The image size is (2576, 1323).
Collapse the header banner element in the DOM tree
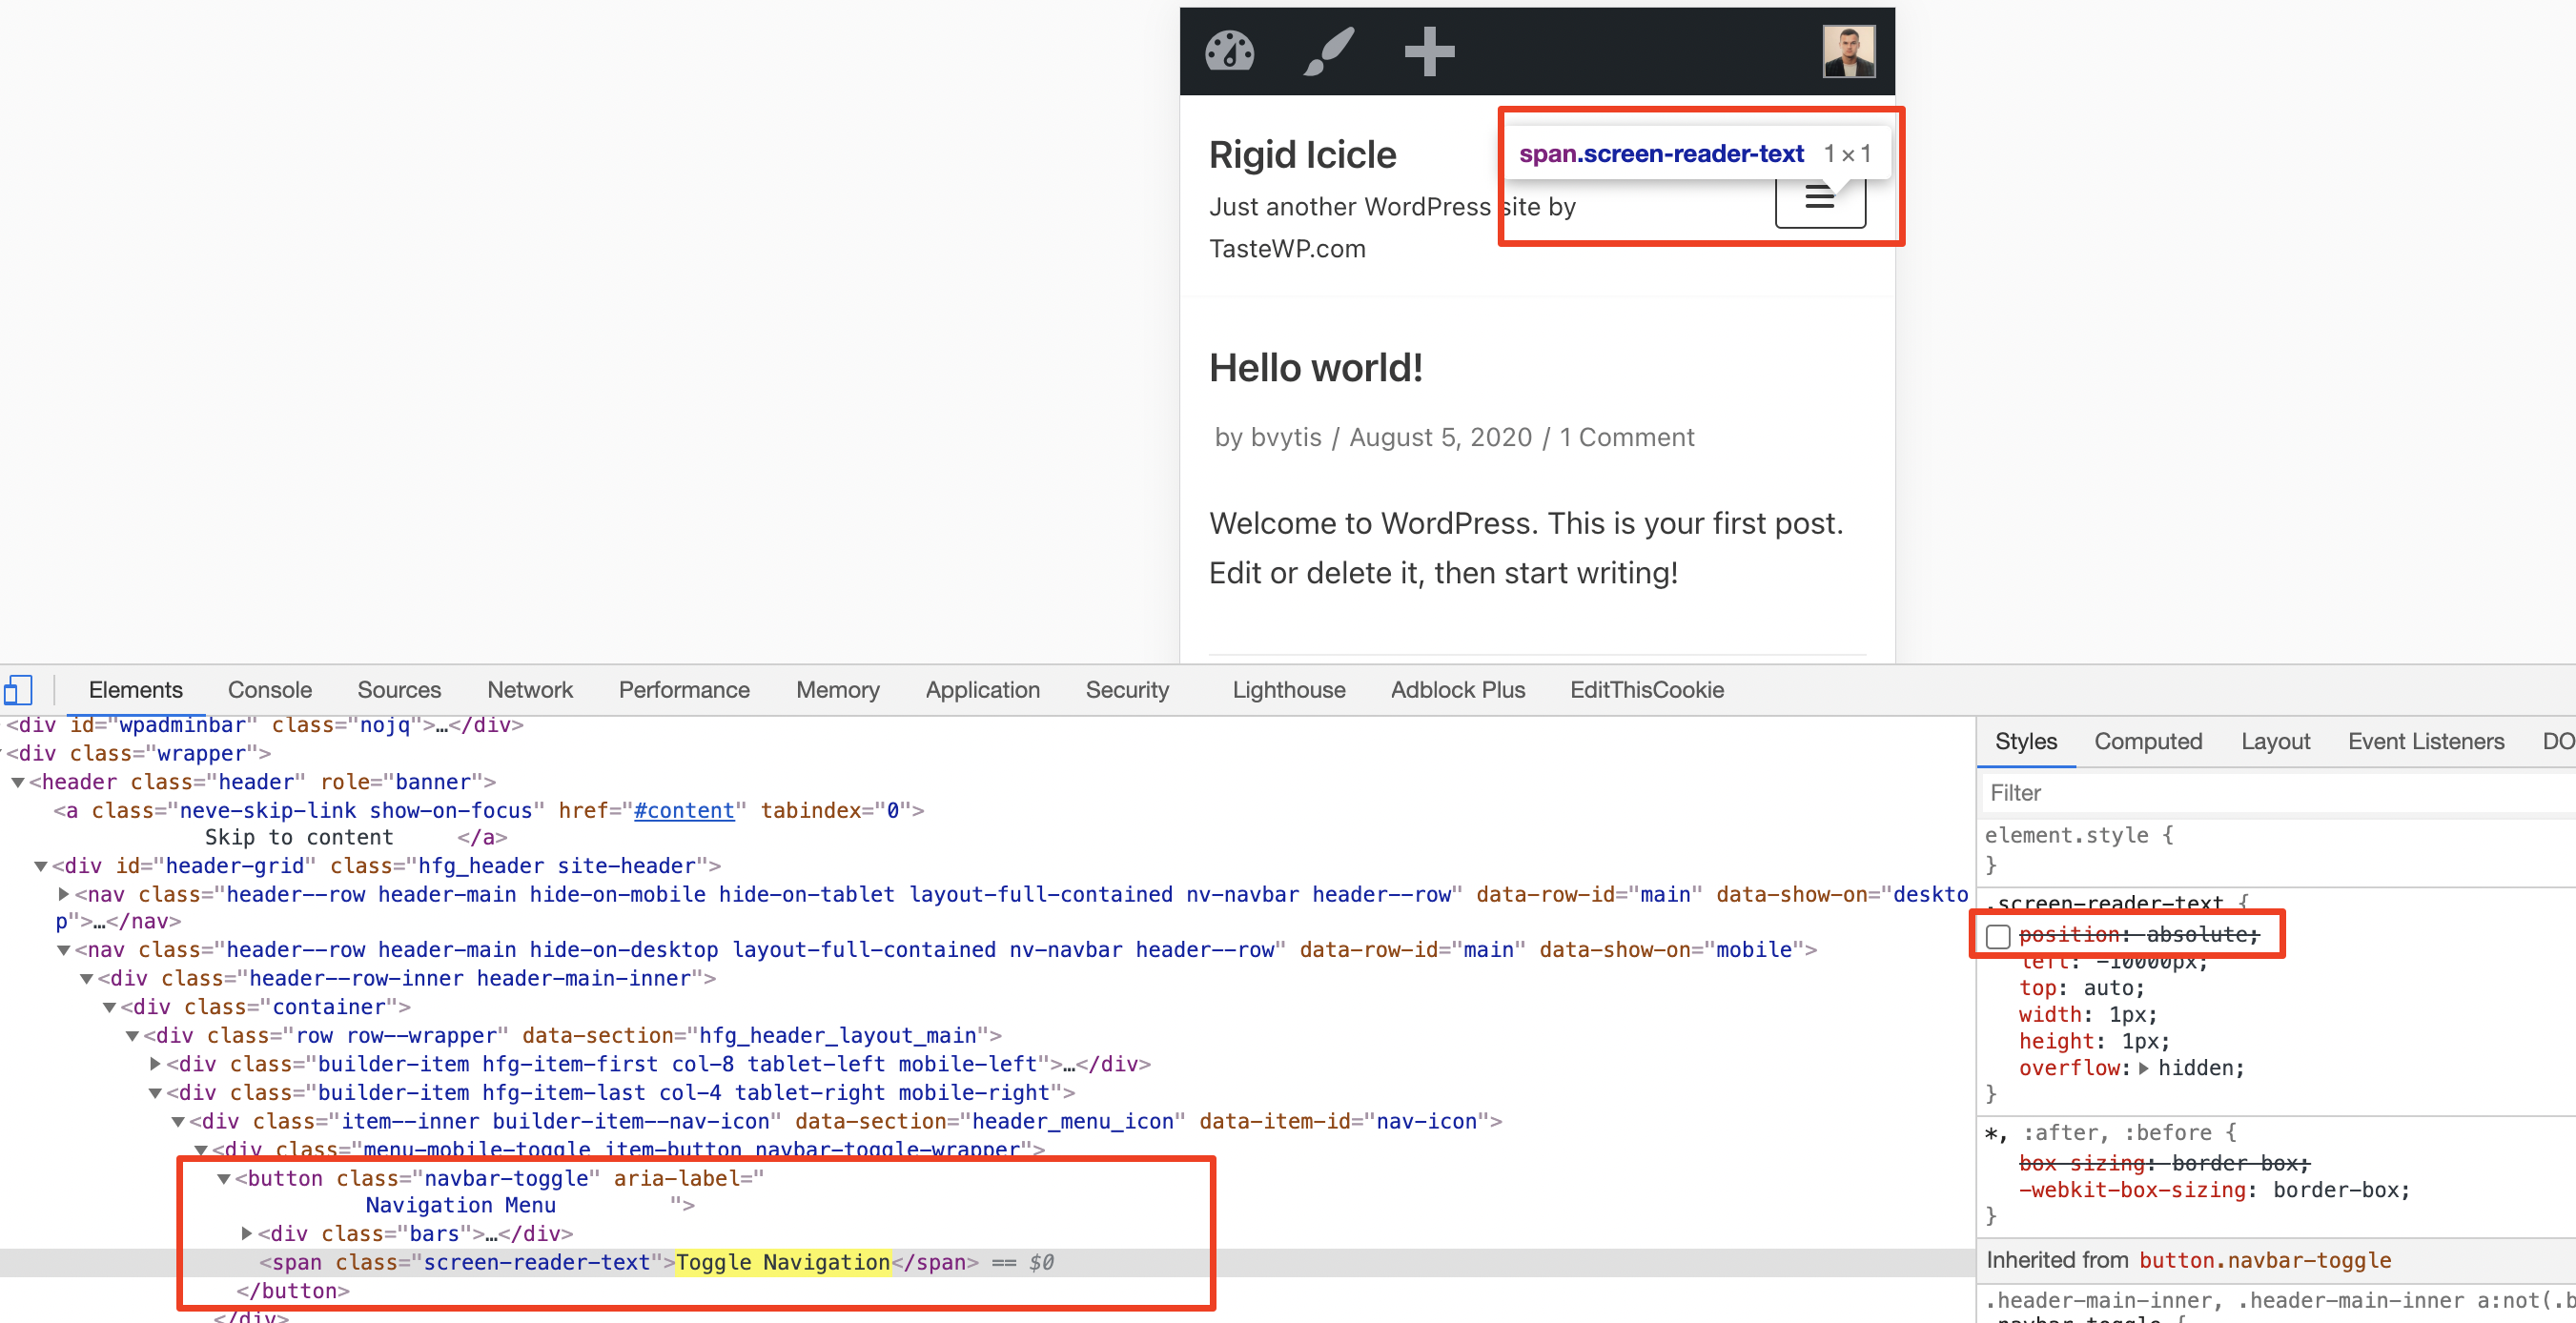17,781
